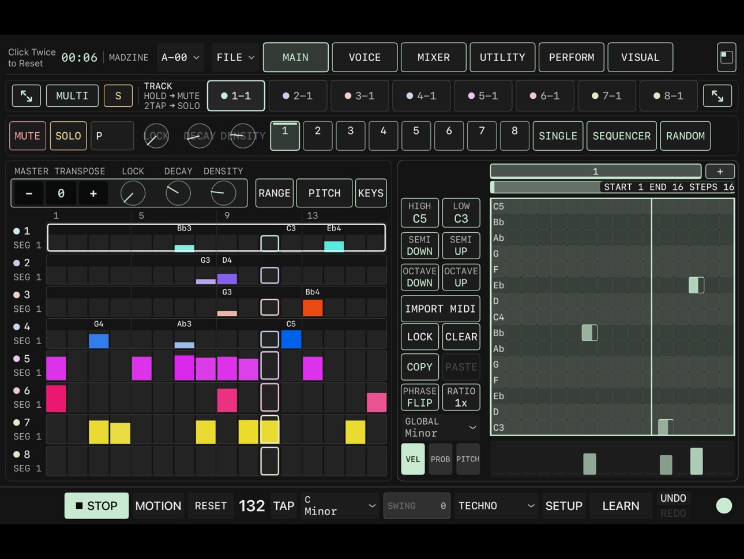The image size is (744, 559).
Task: Open the FILE dropdown menu
Action: [235, 57]
